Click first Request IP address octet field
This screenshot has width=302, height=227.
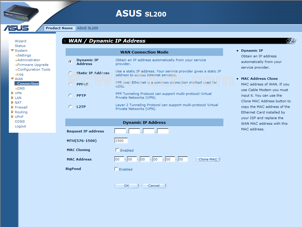[x=120, y=131]
